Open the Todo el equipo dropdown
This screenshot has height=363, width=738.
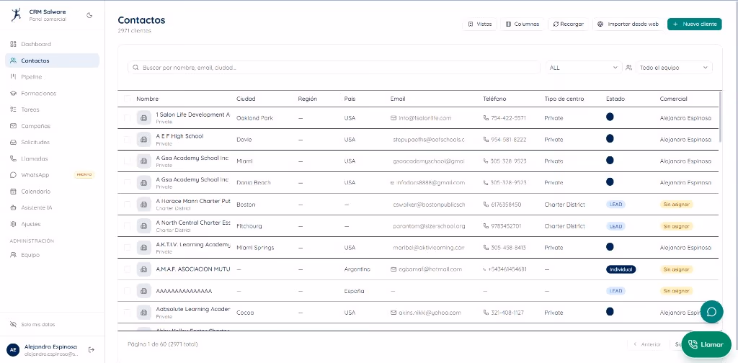click(674, 68)
